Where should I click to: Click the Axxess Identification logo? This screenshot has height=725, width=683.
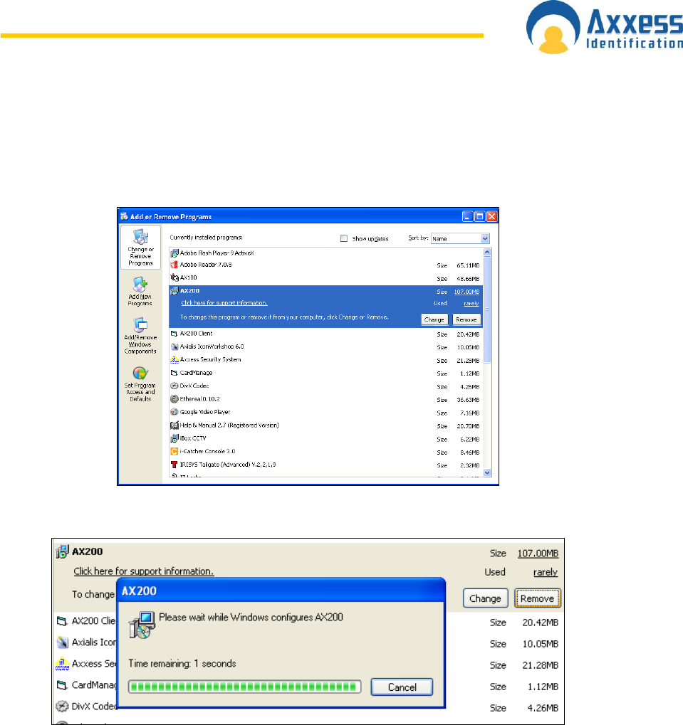605,27
